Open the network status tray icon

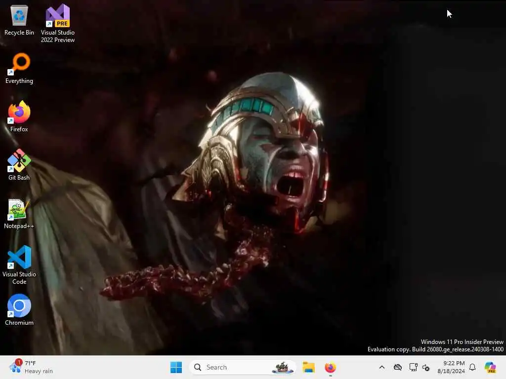tap(413, 367)
